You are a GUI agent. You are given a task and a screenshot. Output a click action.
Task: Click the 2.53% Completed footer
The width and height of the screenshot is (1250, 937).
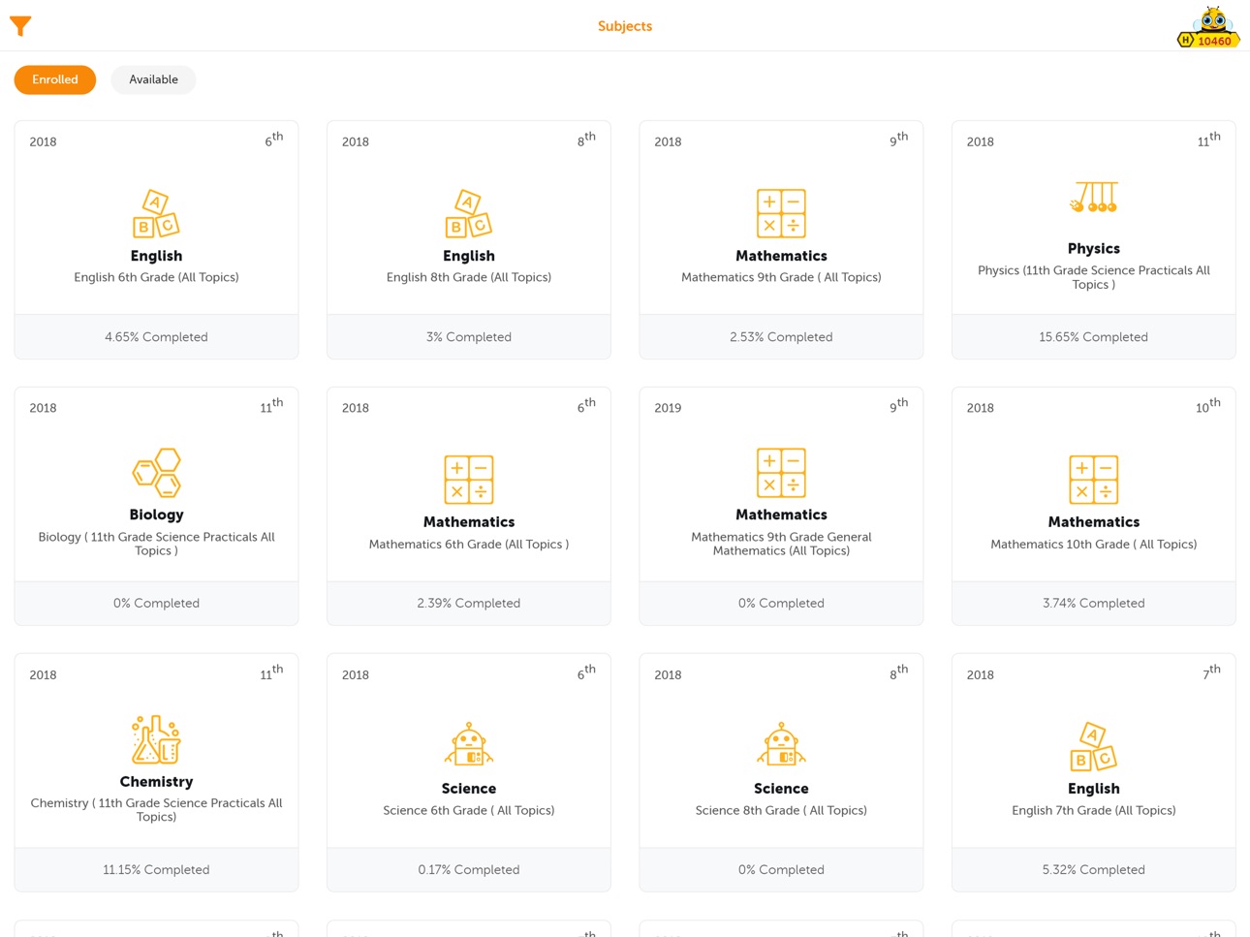click(781, 337)
